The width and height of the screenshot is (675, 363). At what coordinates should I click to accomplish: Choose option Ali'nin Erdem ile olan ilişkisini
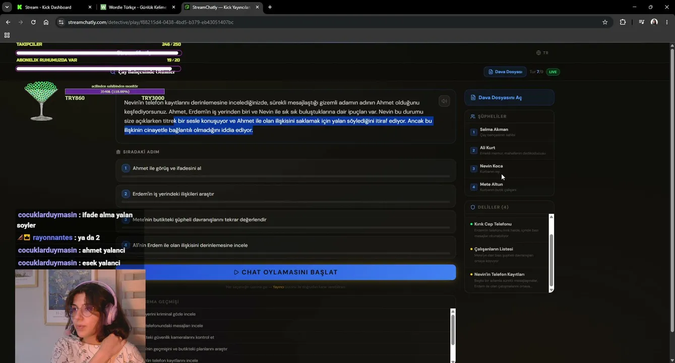(x=286, y=248)
